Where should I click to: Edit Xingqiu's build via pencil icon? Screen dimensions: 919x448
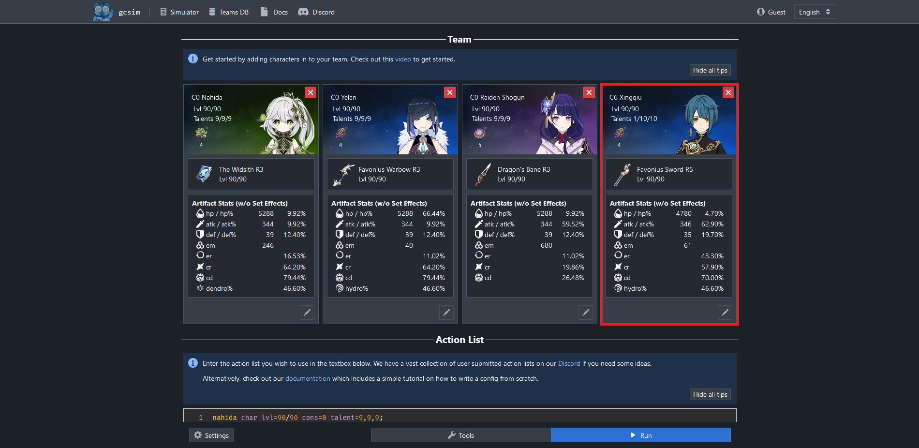725,313
